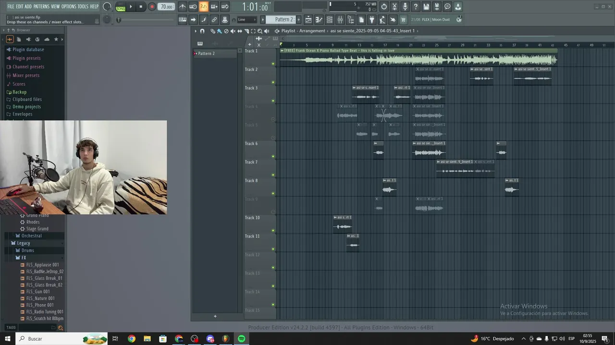This screenshot has height=345, width=615.
Task: Click the undo history icon
Action: [x=384, y=7]
